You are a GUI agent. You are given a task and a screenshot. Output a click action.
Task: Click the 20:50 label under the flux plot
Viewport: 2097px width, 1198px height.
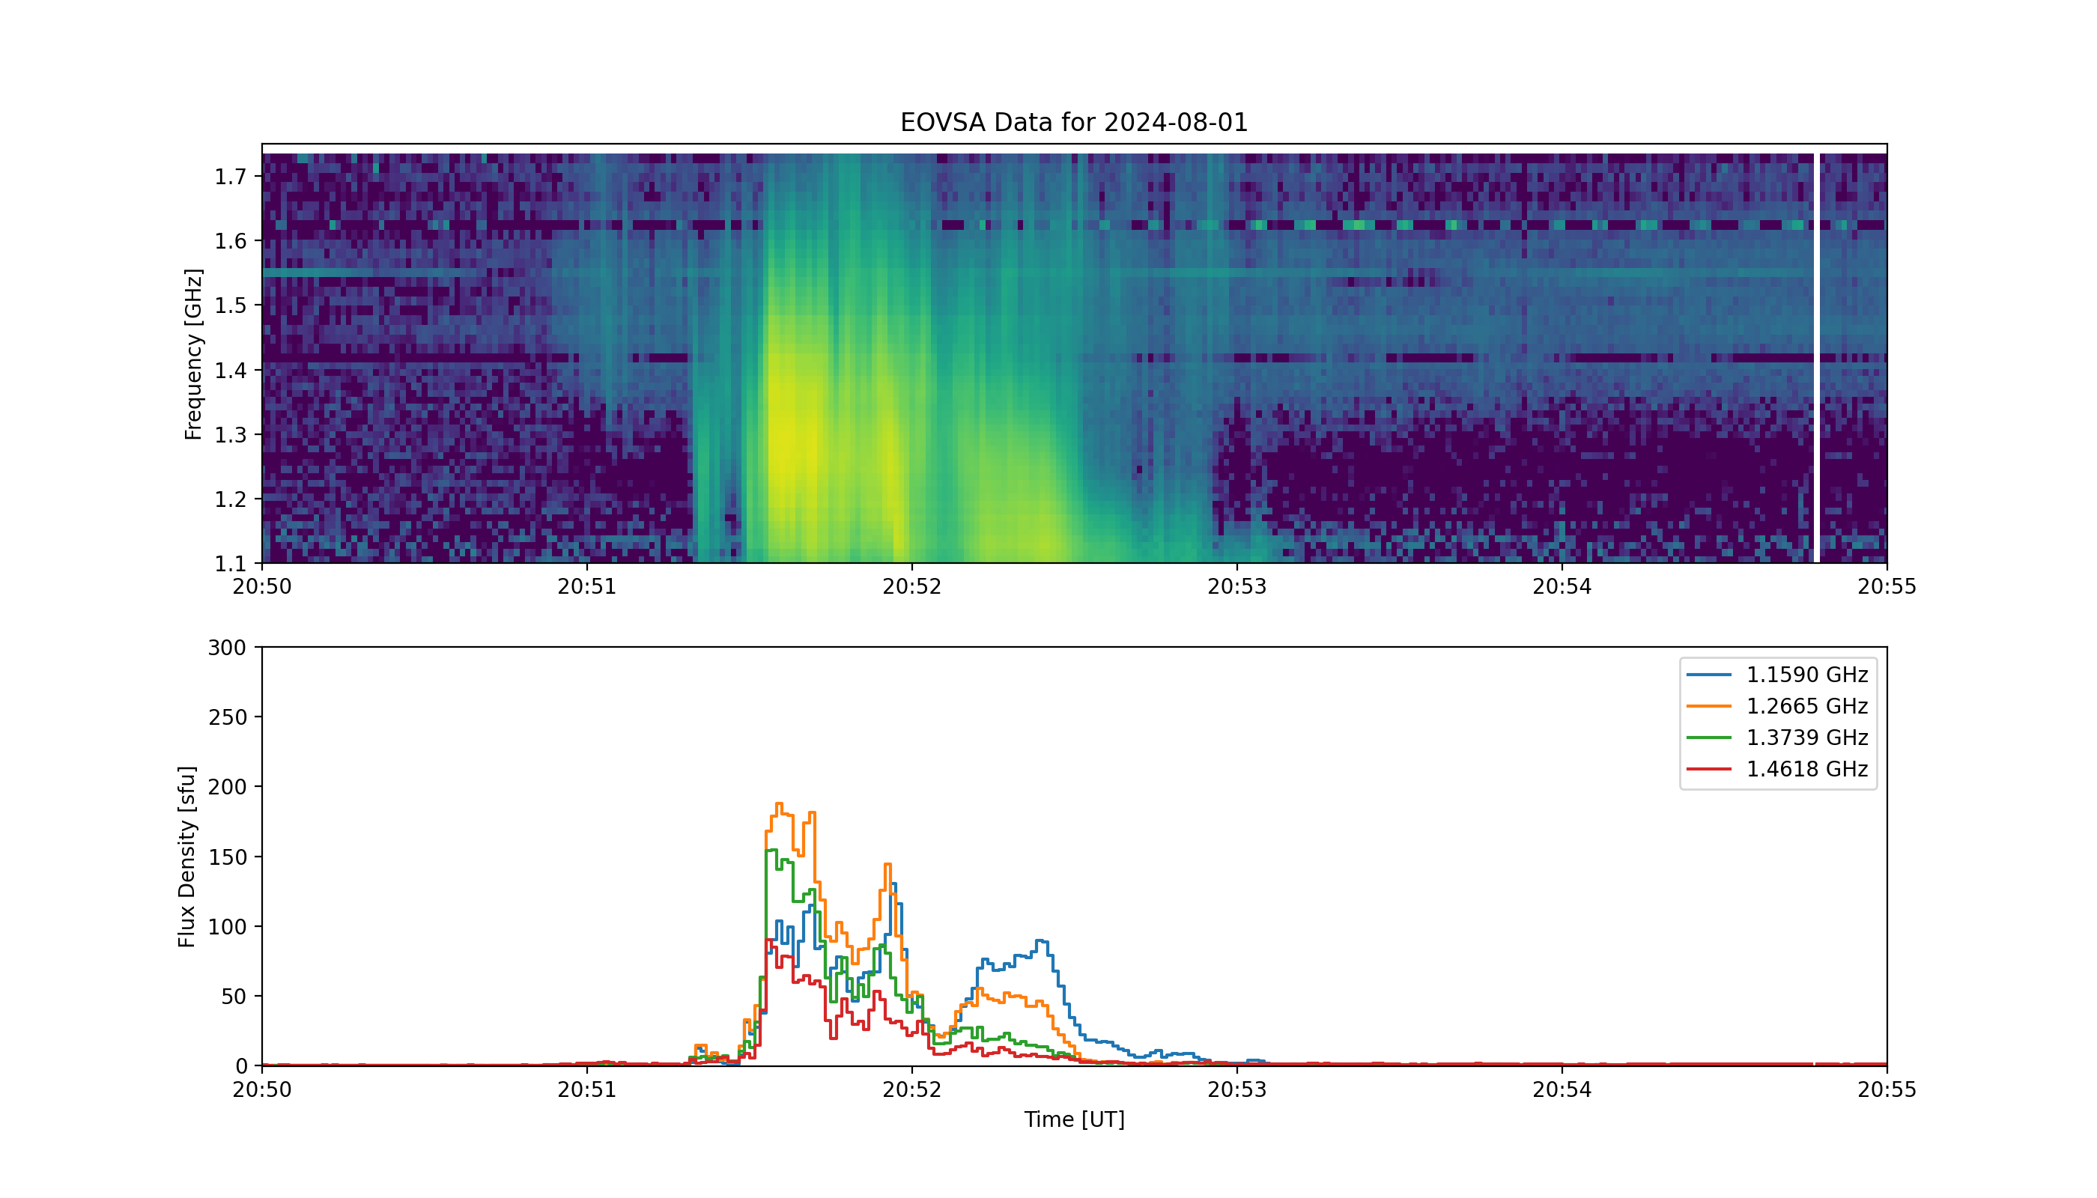[261, 1089]
